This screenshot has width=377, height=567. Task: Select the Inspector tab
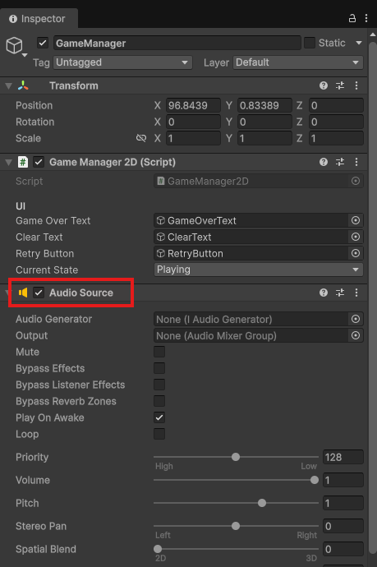38,19
